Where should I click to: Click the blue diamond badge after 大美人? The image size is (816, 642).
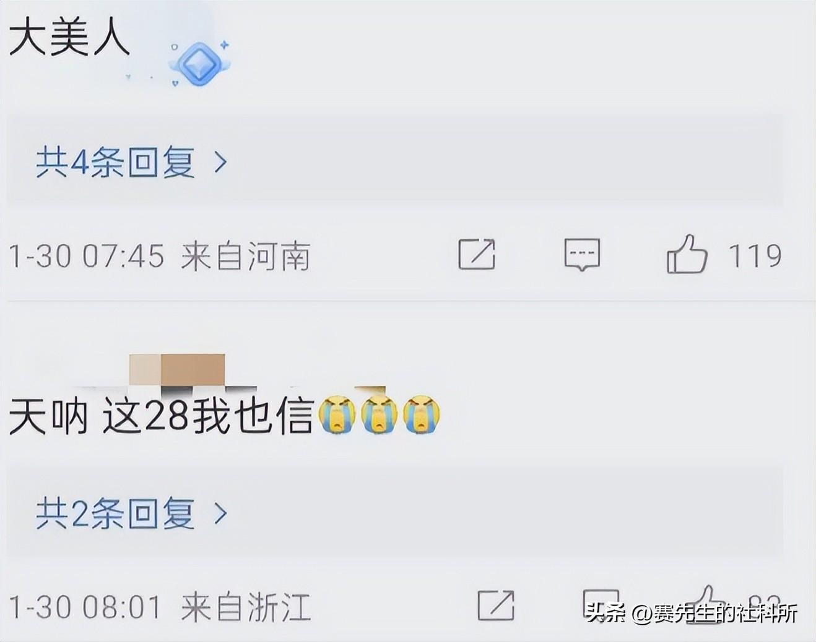(x=200, y=64)
